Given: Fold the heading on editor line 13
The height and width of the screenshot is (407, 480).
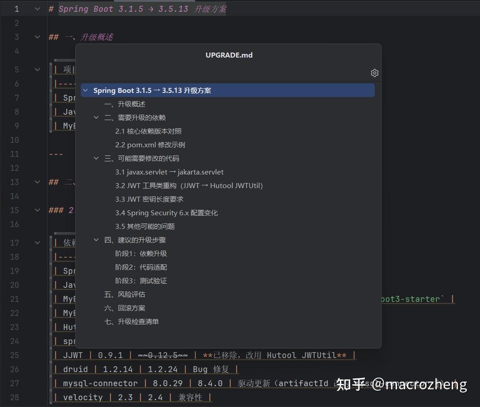Looking at the screenshot, I should (37, 182).
